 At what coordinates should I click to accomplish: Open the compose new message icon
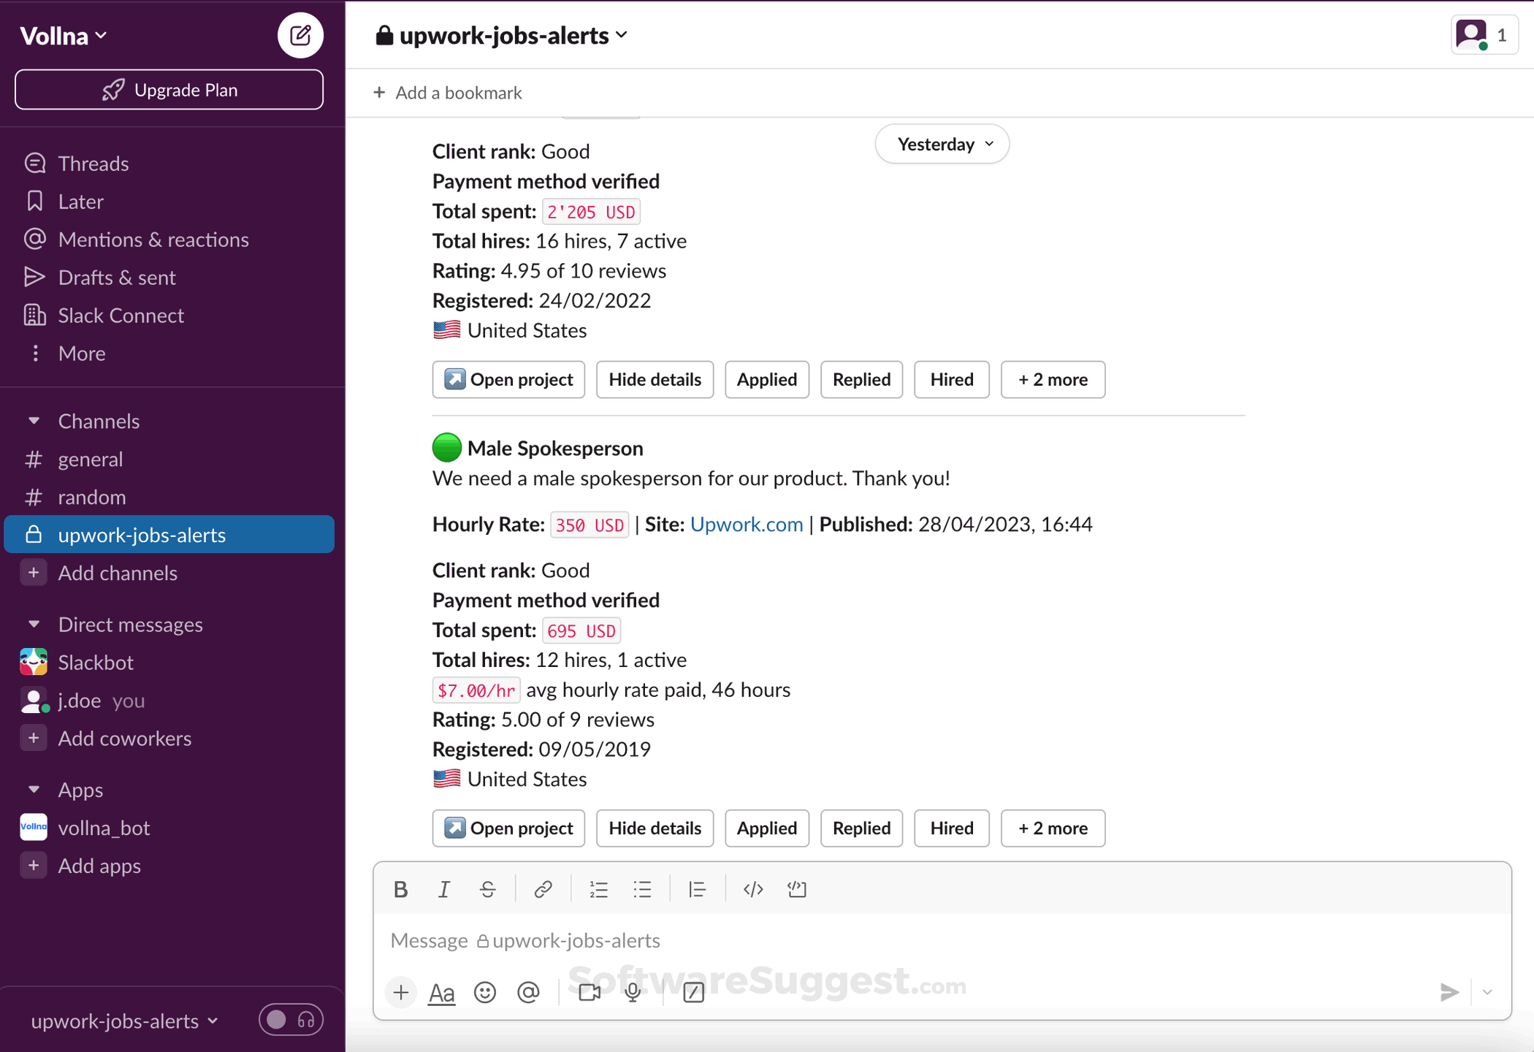[300, 34]
